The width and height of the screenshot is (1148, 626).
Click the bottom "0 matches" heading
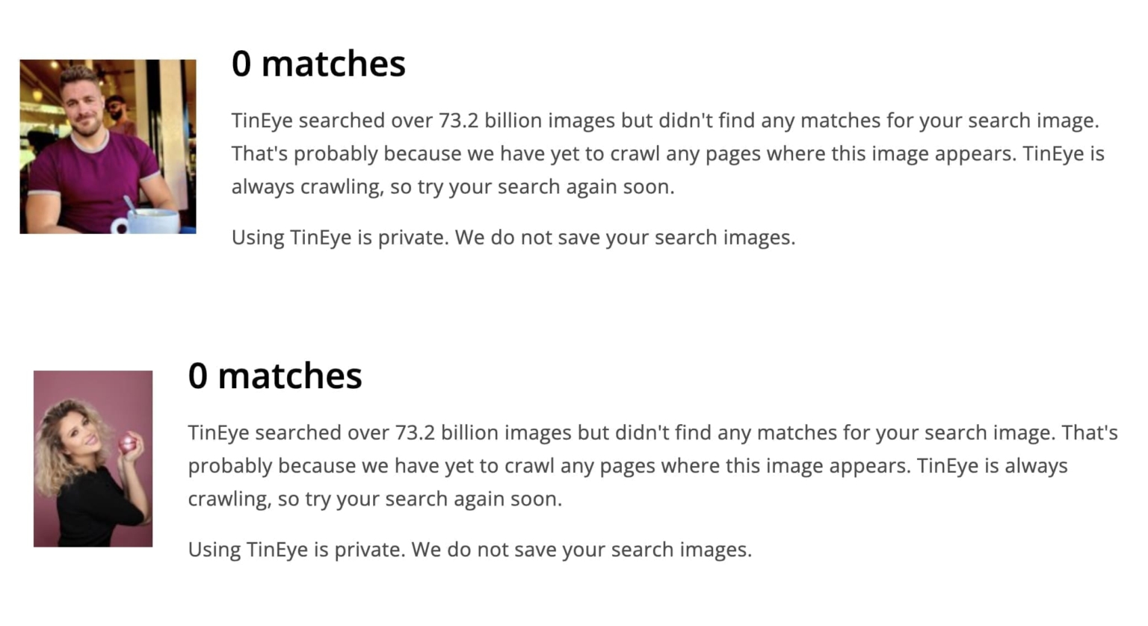[x=275, y=375]
